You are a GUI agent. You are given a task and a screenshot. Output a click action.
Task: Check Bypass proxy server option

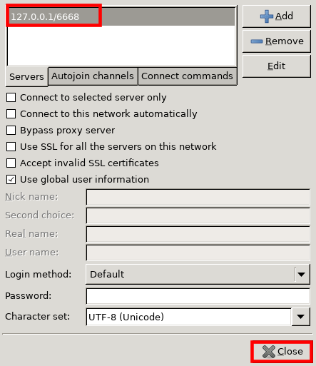(11, 131)
